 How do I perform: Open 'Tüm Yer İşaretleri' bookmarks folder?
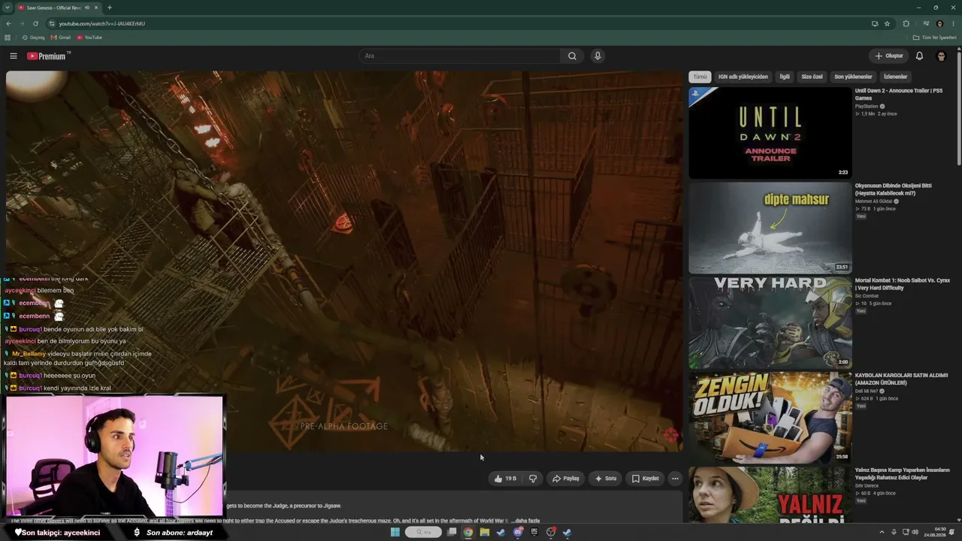[x=935, y=38]
